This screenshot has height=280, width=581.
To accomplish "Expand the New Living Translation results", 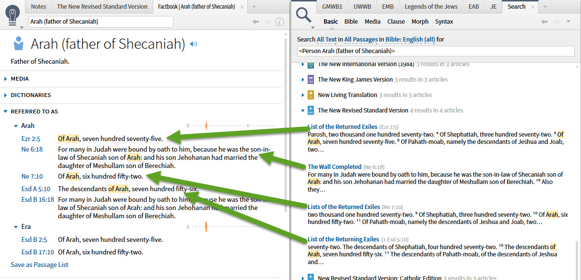I will [x=303, y=94].
